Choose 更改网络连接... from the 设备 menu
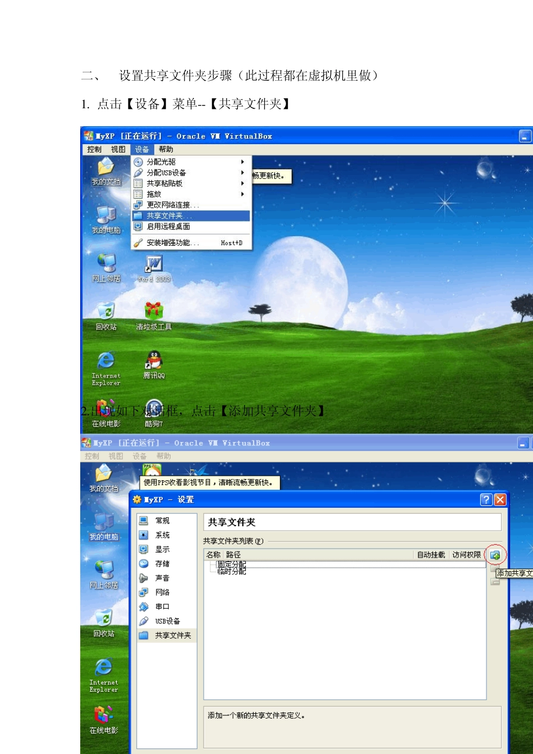Viewport: 533px width, 754px height. point(191,205)
